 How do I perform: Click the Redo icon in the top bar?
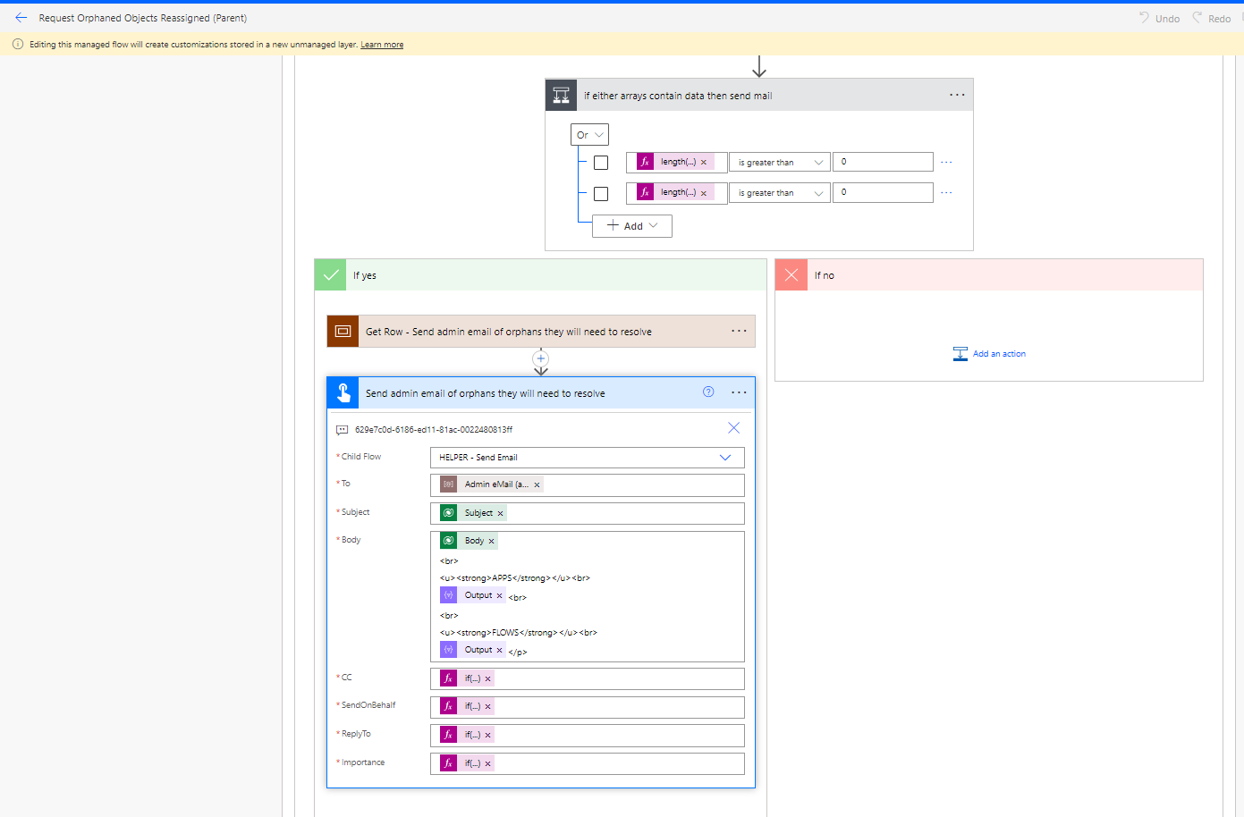[1203, 17]
